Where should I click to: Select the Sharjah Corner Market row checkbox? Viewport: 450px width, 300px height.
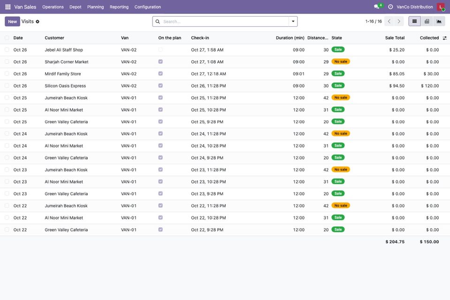pyautogui.click(x=7, y=62)
